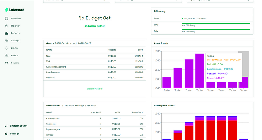Image resolution: width=262 pixels, height=140 pixels.
Task: Click View in Assets link
Action: point(95,89)
